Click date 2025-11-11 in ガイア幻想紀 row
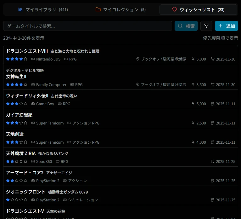Screen dimensions: 241x219 226,123
